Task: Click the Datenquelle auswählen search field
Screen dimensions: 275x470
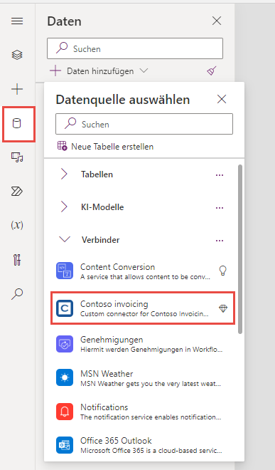Action: point(144,124)
